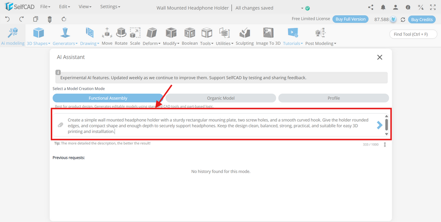Open the Edit menu

tap(65, 6)
